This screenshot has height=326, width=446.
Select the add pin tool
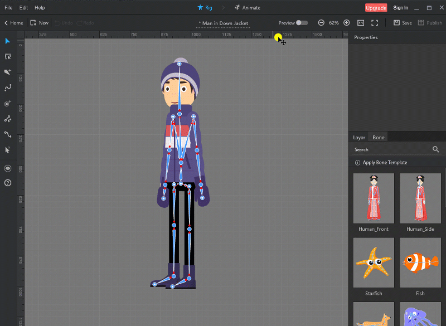coord(8,103)
